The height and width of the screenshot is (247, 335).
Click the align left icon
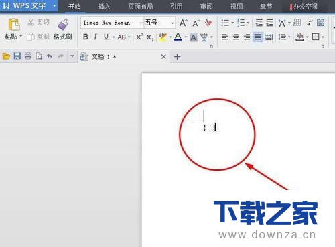click(225, 37)
